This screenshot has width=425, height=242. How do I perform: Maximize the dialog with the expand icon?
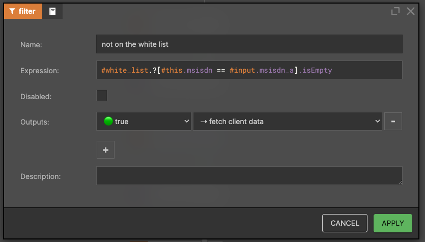click(395, 11)
